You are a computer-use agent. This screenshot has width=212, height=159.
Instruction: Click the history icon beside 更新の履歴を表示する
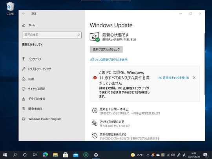(95, 136)
